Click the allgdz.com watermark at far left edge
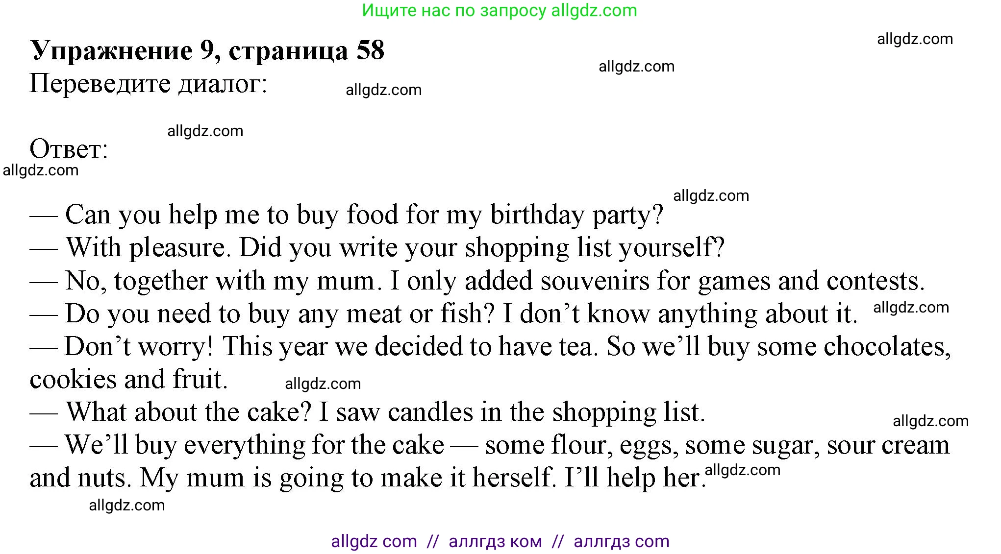1001x554 pixels. pyautogui.click(x=40, y=170)
